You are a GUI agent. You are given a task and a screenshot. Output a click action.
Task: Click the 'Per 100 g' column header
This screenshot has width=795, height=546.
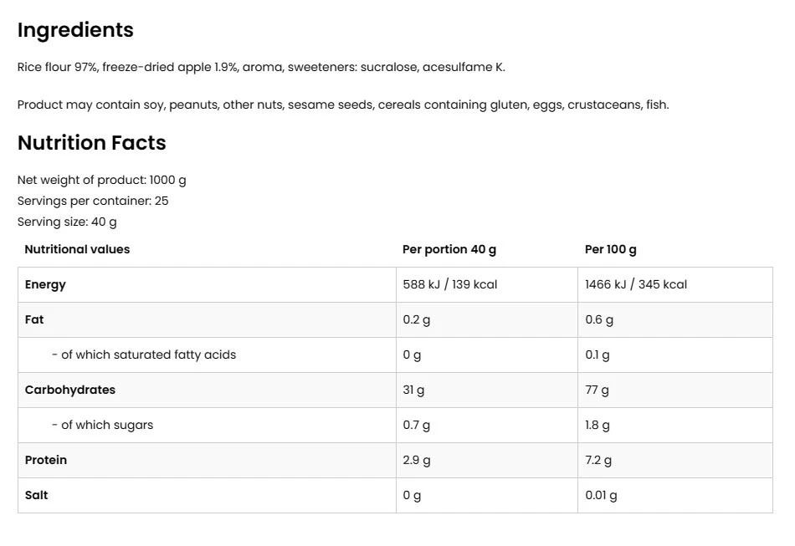(611, 249)
